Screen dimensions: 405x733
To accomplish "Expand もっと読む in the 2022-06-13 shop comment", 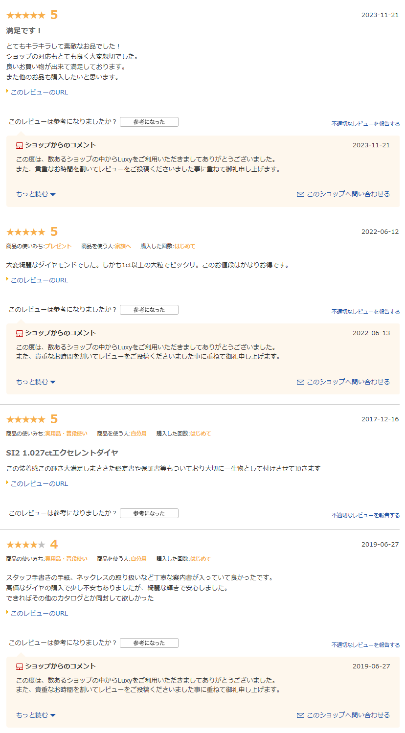I will point(36,382).
